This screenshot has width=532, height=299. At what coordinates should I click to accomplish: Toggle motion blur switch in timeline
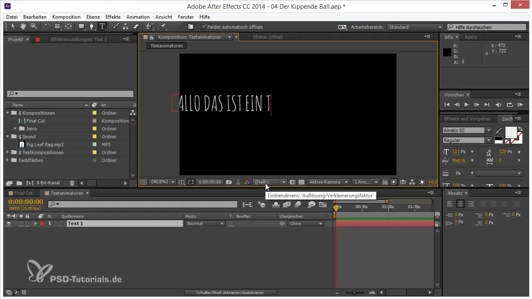pos(297,204)
